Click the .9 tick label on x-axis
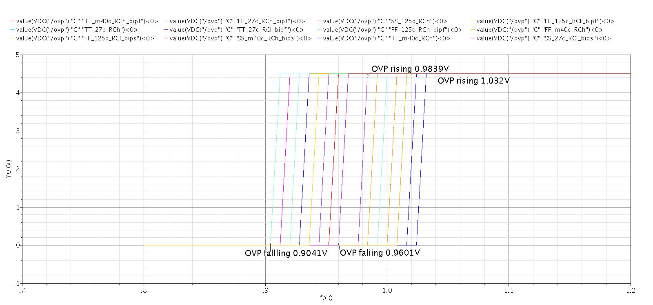 tap(265, 290)
